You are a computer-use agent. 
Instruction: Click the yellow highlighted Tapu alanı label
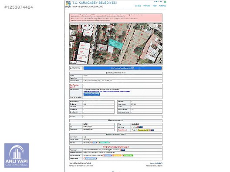(x=143, y=130)
